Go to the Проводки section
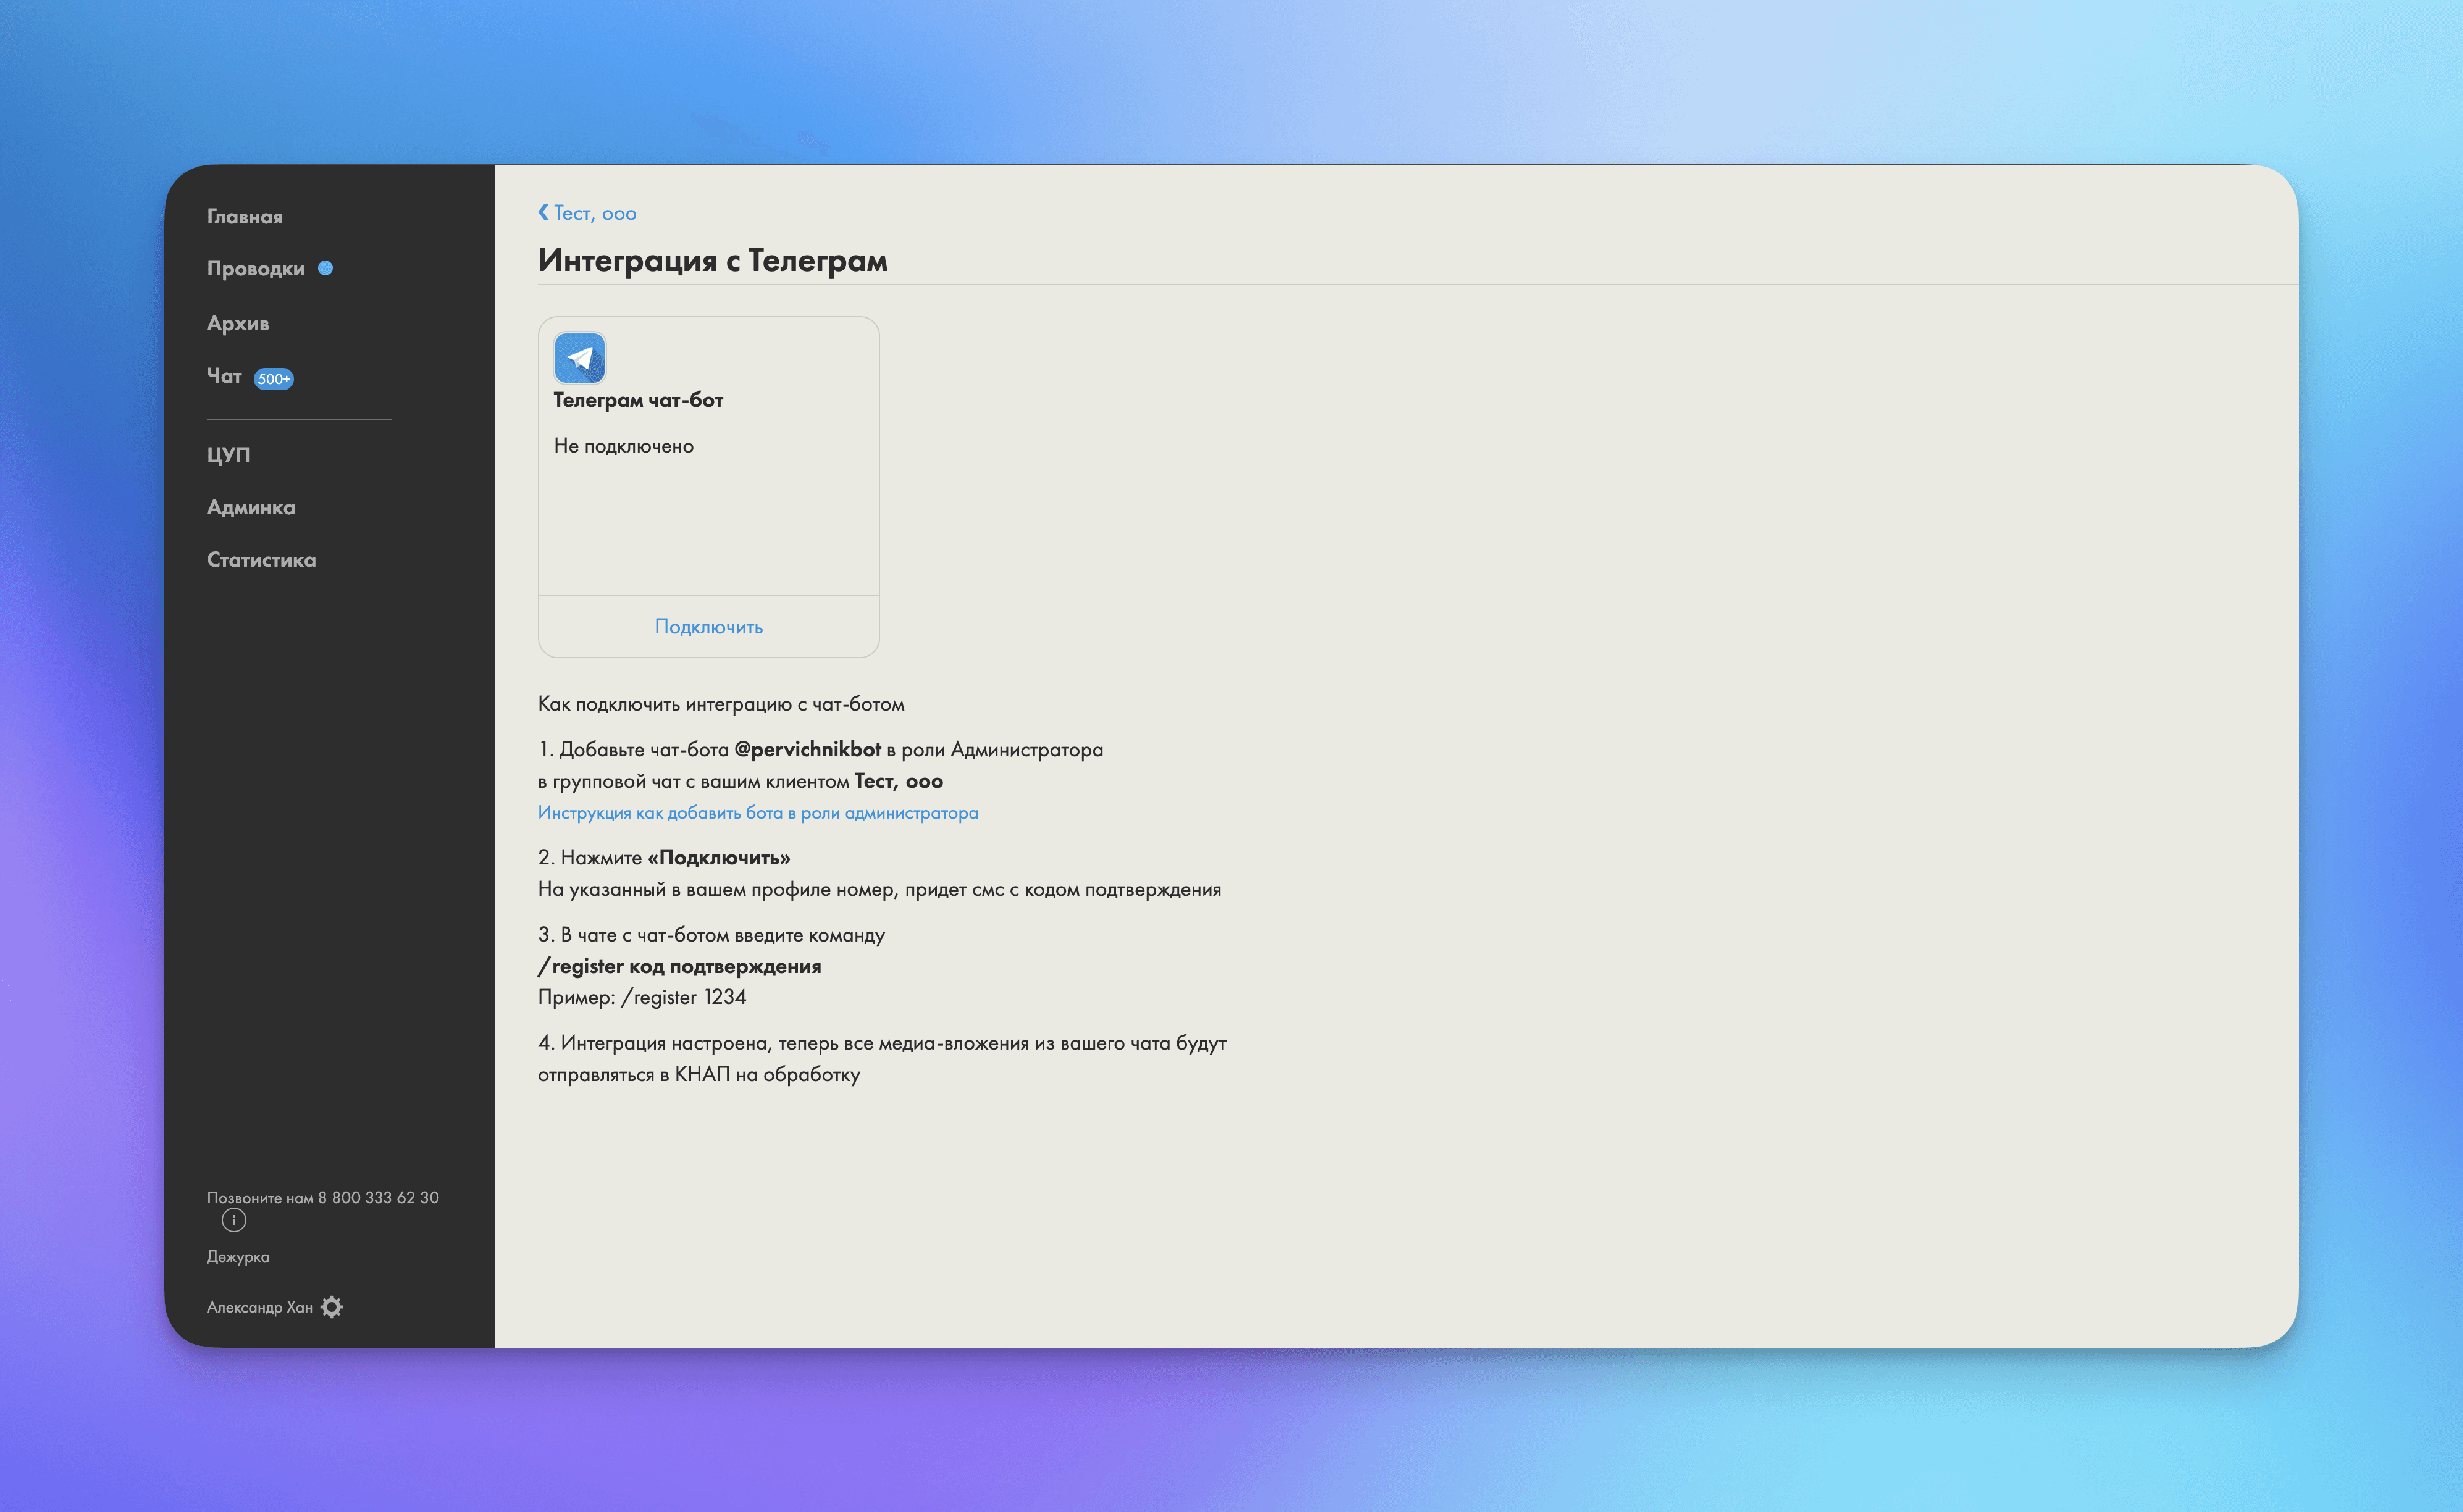The width and height of the screenshot is (2463, 1512). click(x=255, y=269)
